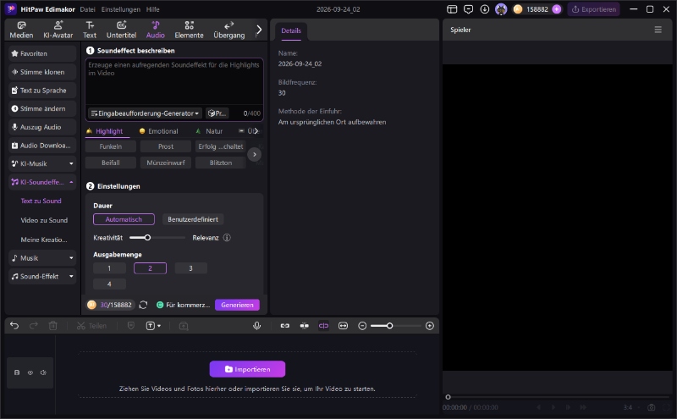The width and height of the screenshot is (677, 419).
Task: Show more category tabs arrow
Action: 256,130
